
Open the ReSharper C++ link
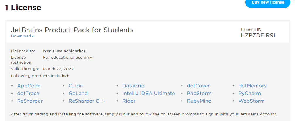(x=87, y=101)
